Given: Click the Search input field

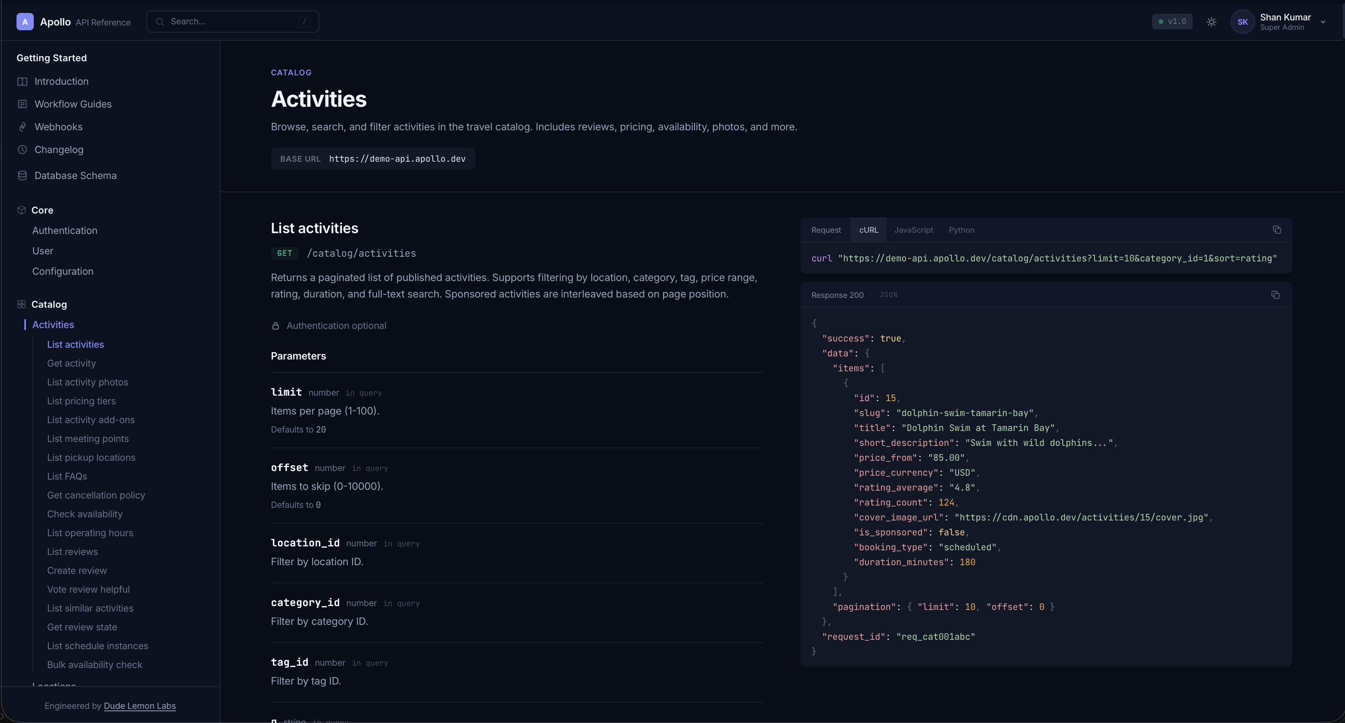Looking at the screenshot, I should [x=232, y=22].
